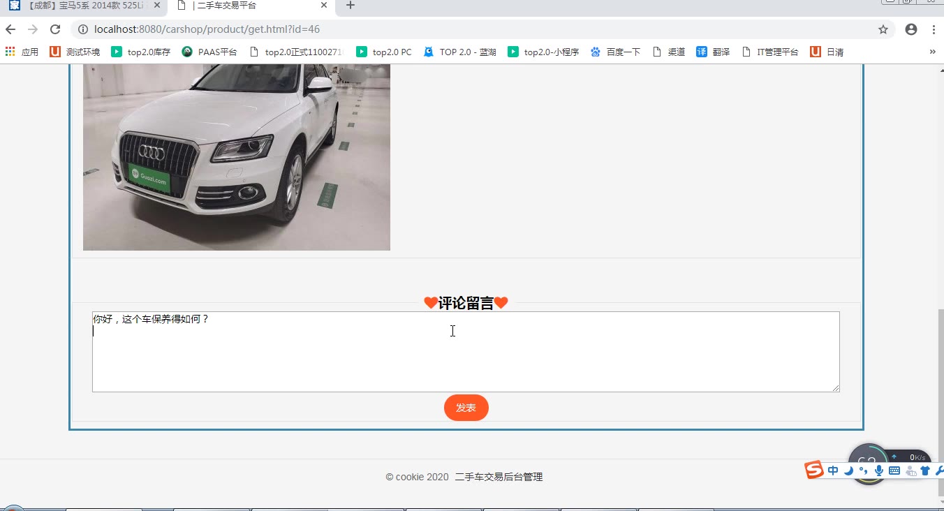The width and height of the screenshot is (944, 511).
Task: Click the address bar URL
Action: pos(207,29)
